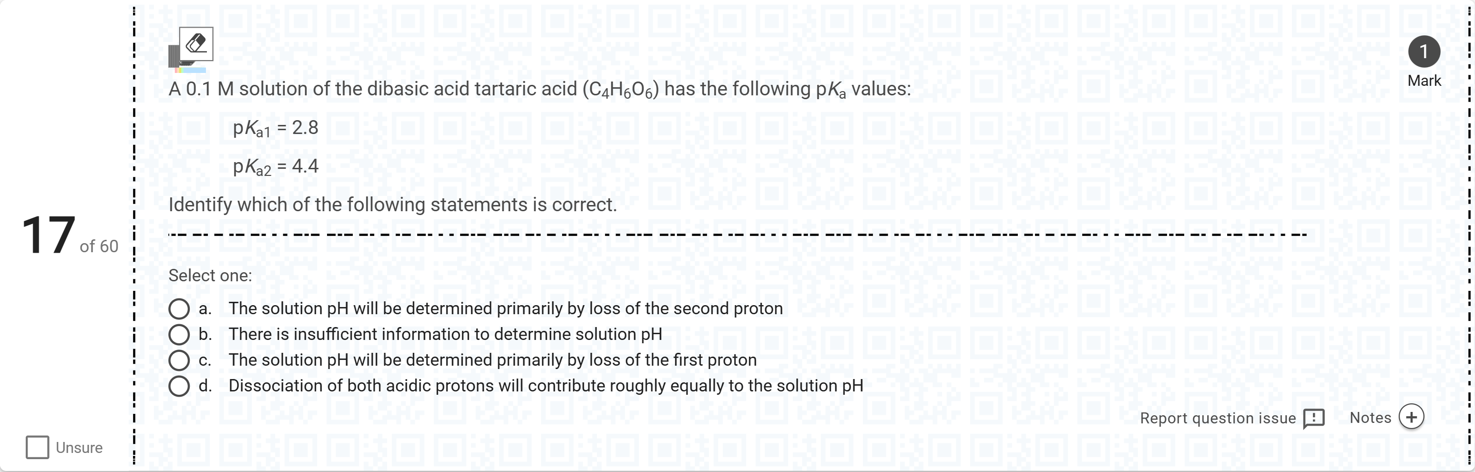Select the eraser tool icon

[x=196, y=43]
